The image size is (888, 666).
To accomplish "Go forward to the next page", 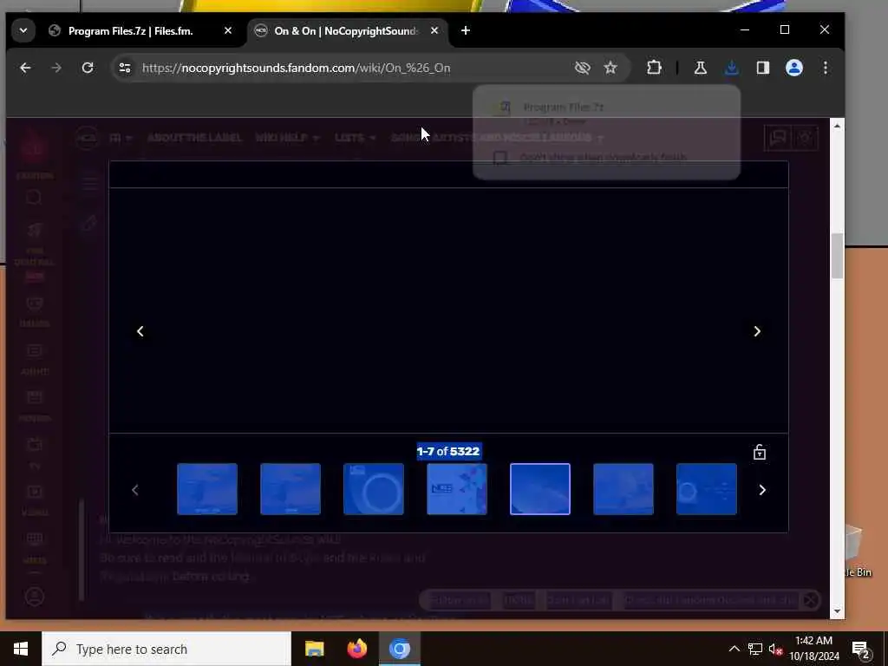I will pos(56,68).
